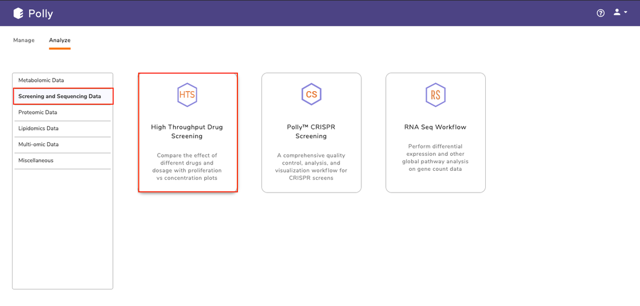
Task: Open Polly CRISPR Screening title
Action: click(x=311, y=132)
